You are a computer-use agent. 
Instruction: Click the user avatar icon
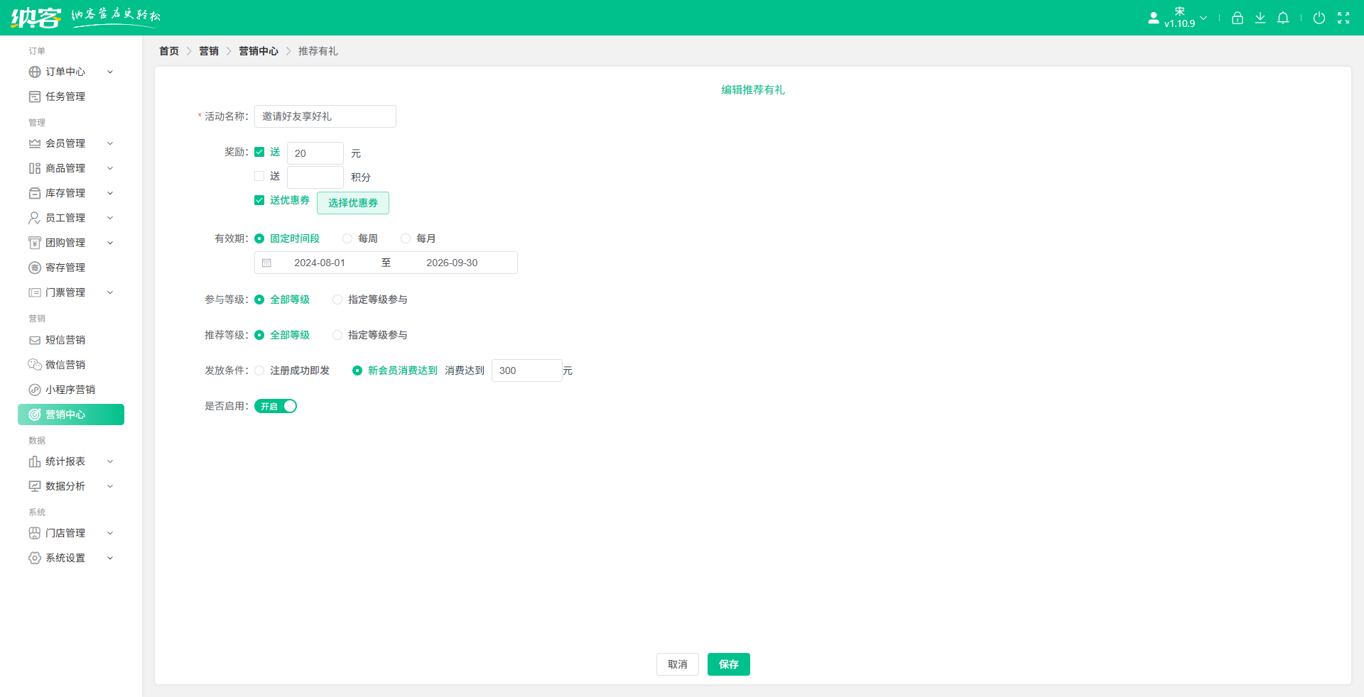tap(1153, 18)
